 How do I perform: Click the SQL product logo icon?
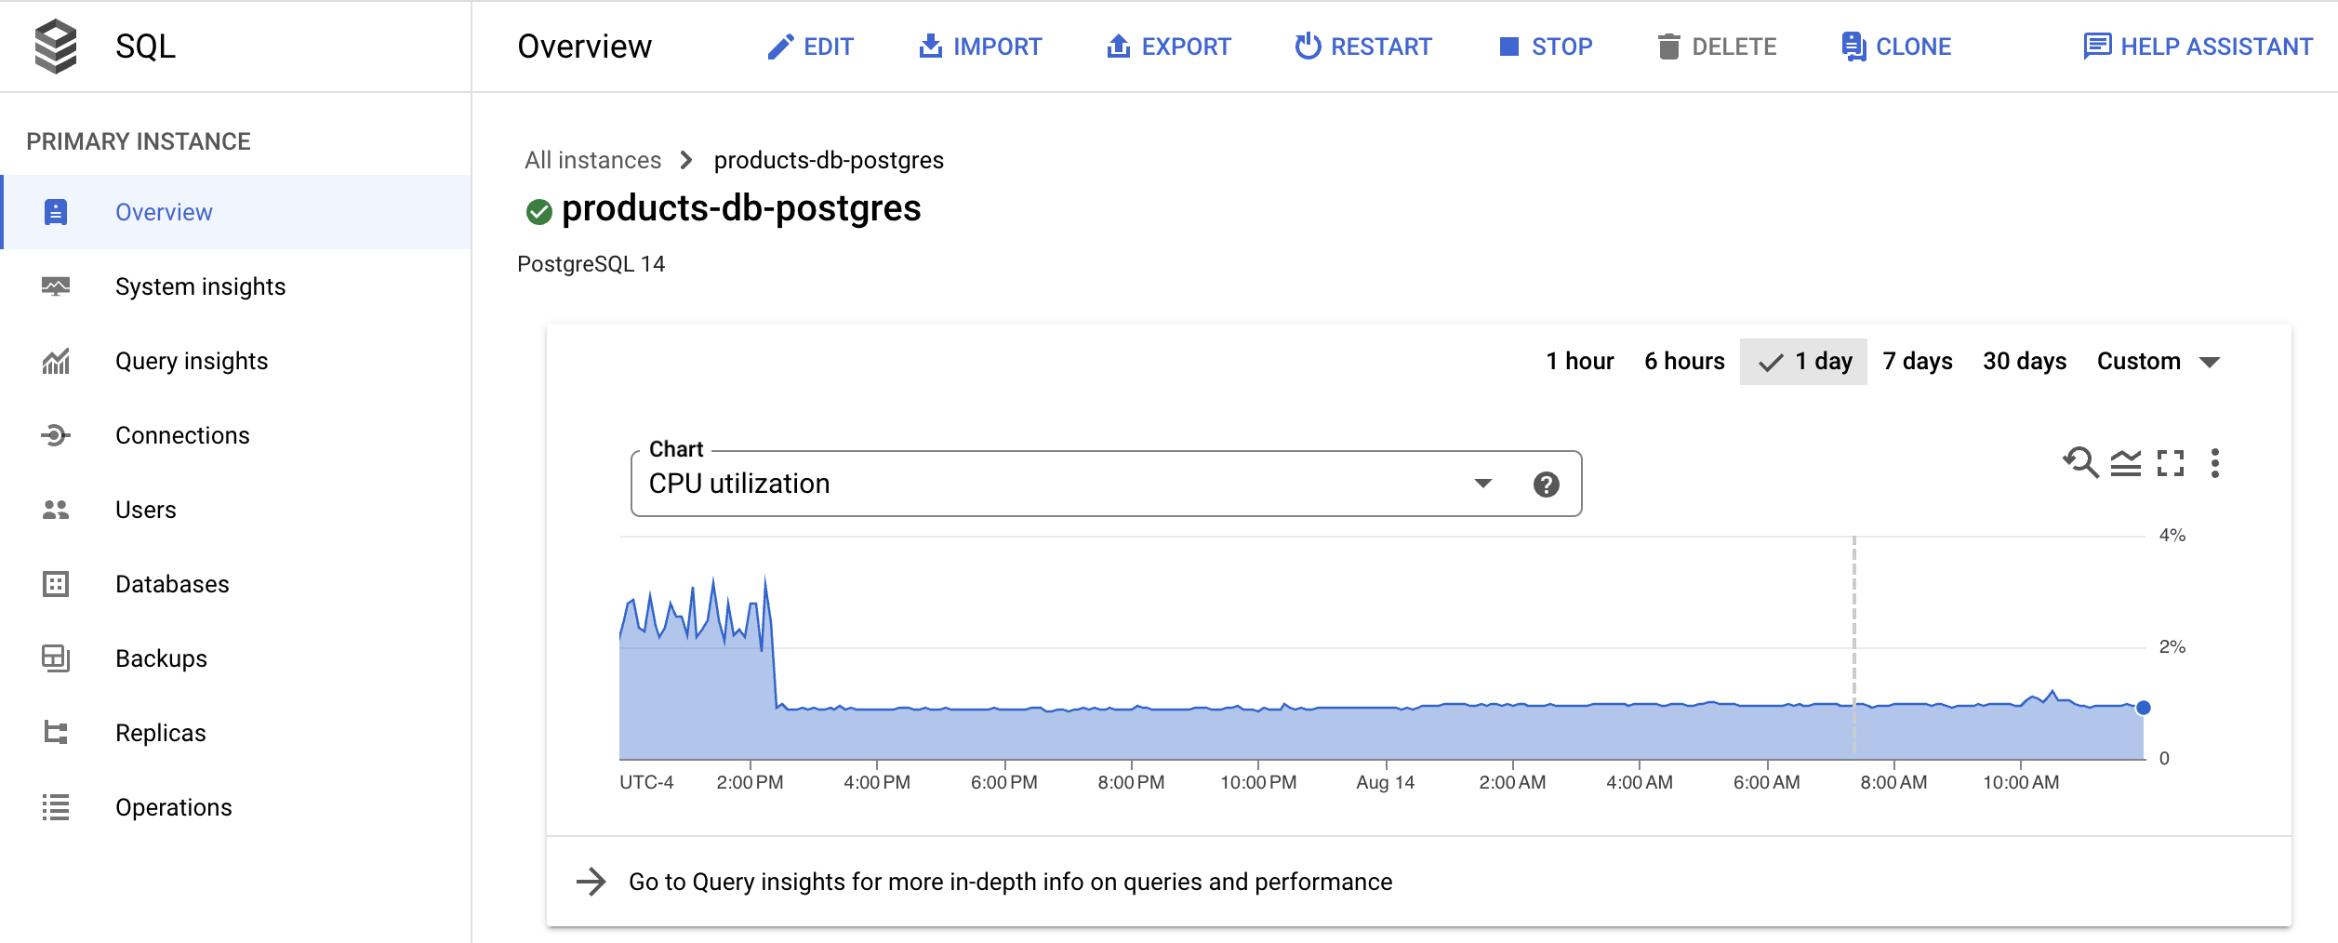point(58,45)
